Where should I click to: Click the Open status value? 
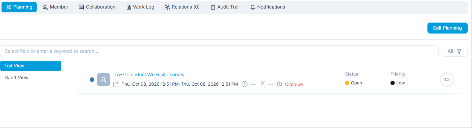(x=356, y=83)
